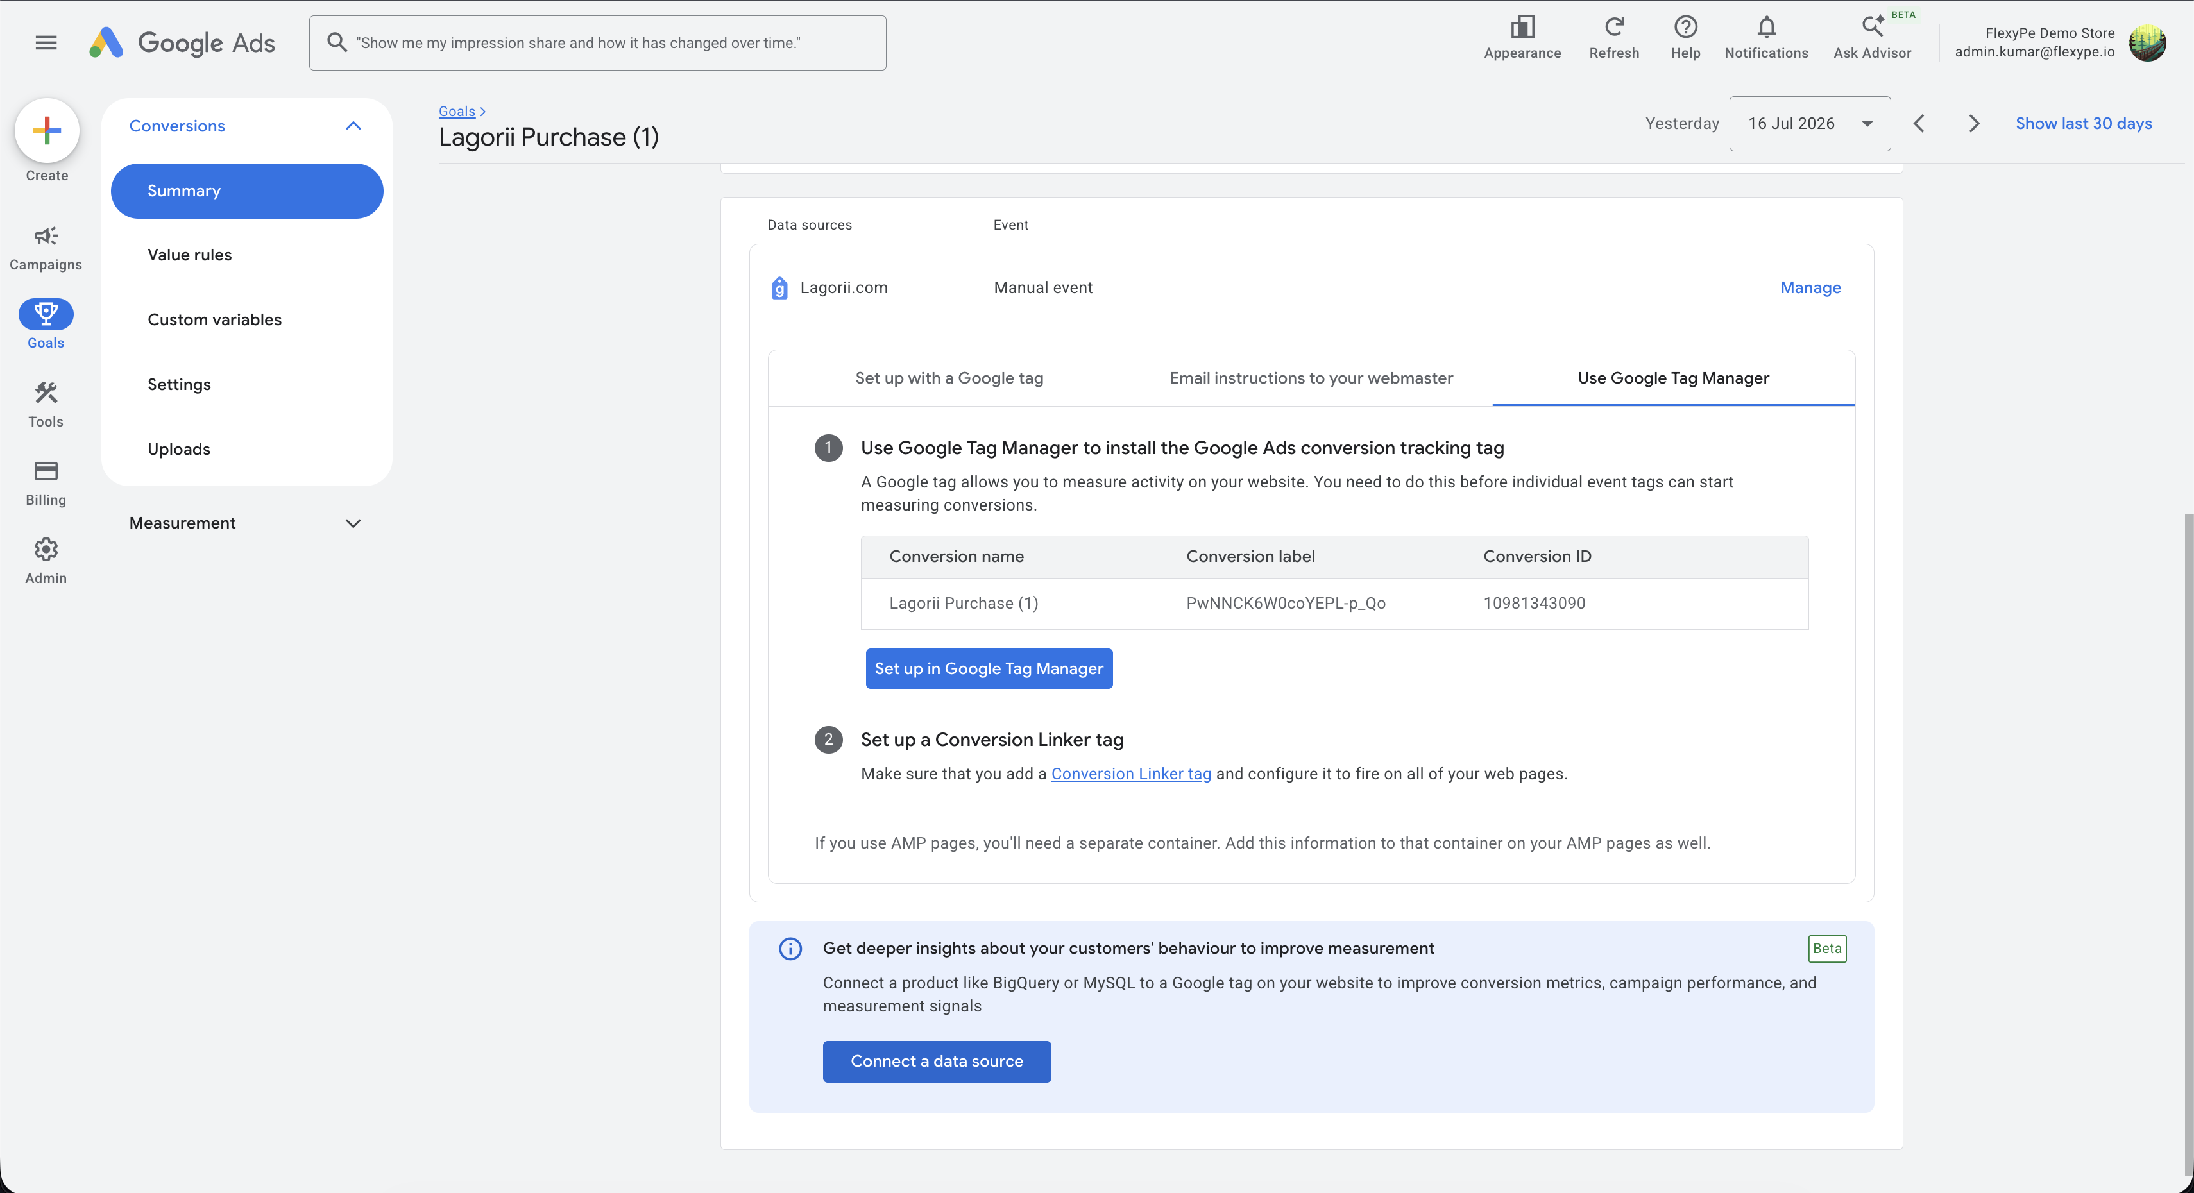Click the Lagorii.com data source name

844,288
